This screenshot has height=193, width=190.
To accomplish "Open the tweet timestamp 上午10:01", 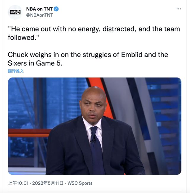I will point(18,183).
